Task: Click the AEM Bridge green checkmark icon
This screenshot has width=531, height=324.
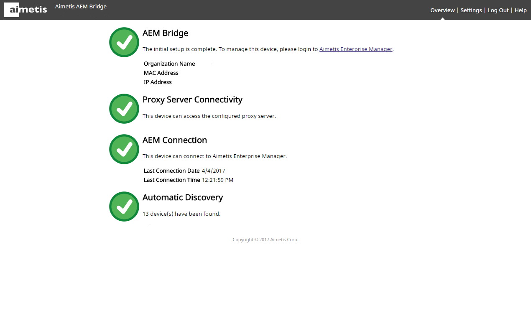Action: (124, 42)
